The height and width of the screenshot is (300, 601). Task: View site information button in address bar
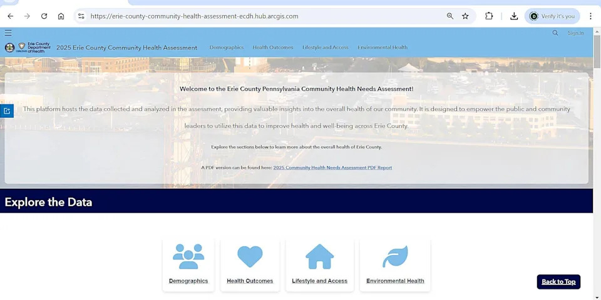click(x=81, y=16)
